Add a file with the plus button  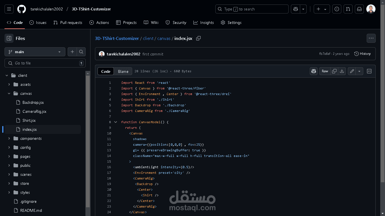[x=72, y=52]
